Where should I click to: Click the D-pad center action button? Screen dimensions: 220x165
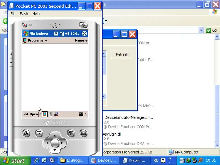(55, 143)
